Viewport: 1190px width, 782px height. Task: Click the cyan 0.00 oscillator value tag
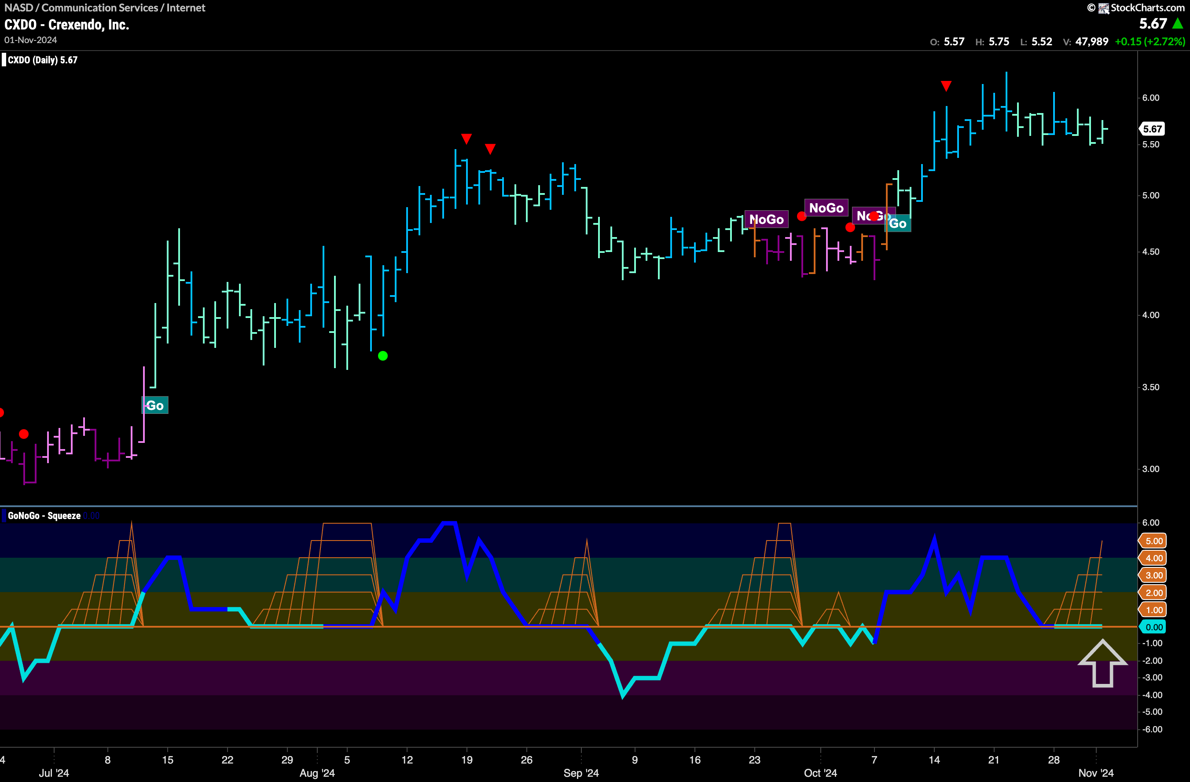coord(1153,627)
